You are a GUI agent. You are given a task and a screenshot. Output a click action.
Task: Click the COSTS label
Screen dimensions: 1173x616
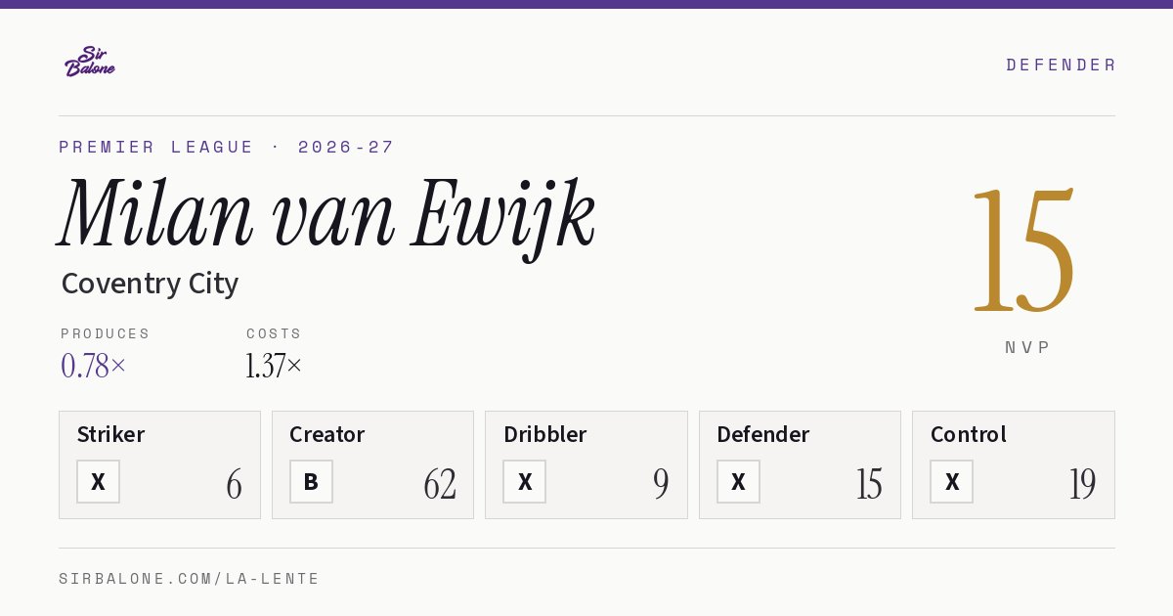[274, 333]
